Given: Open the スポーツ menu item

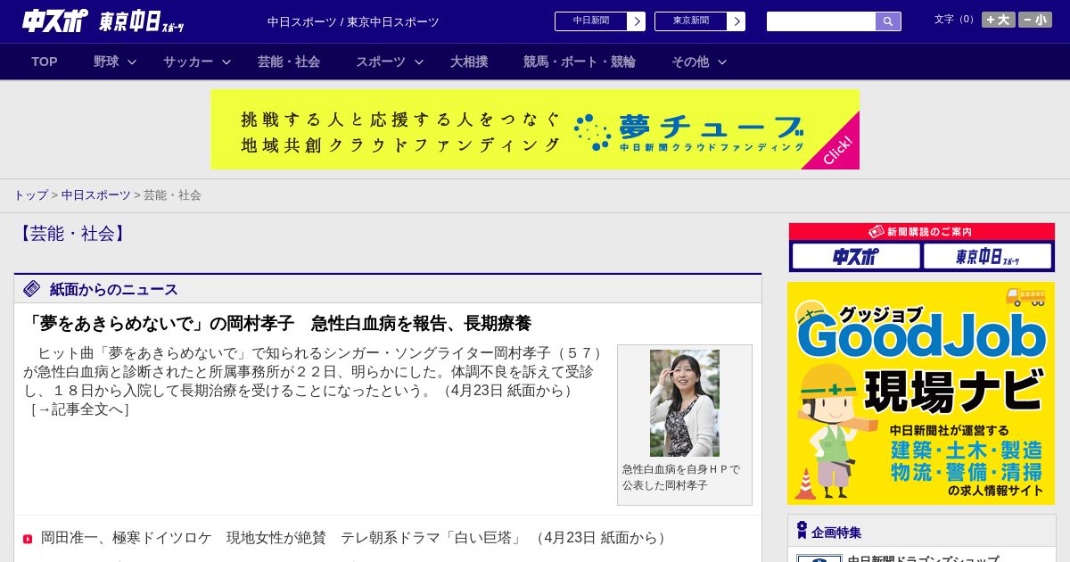Looking at the screenshot, I should [381, 62].
